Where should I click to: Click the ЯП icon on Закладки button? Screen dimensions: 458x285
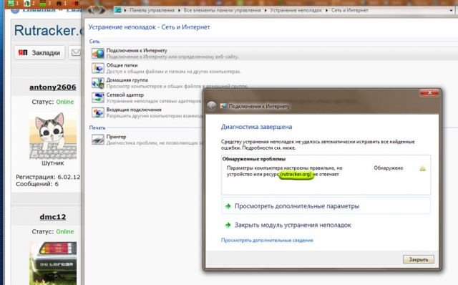click(x=23, y=52)
